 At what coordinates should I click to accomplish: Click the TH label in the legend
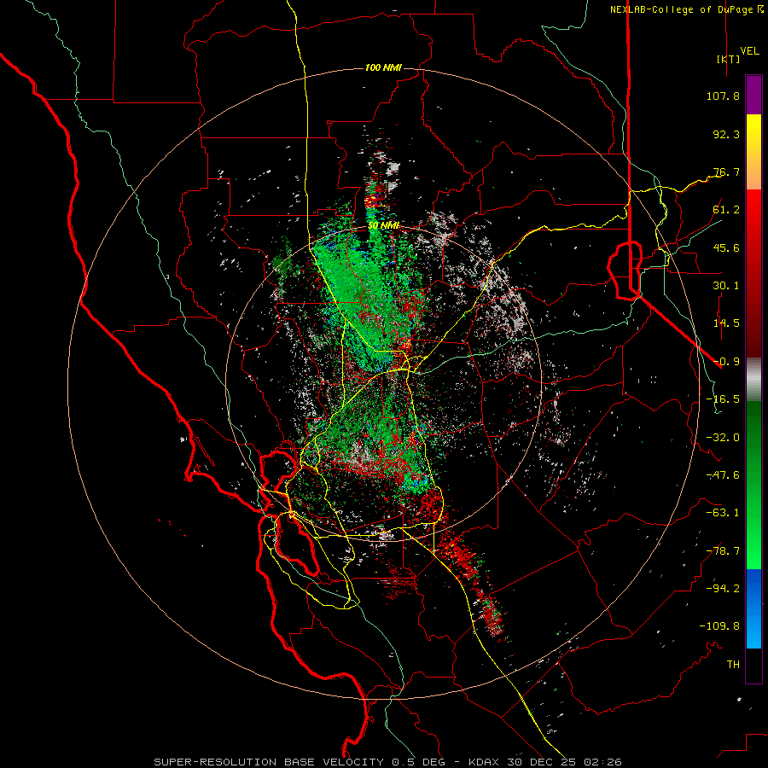733,664
